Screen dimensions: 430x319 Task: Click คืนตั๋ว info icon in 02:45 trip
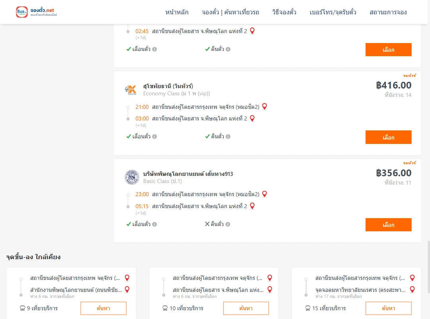[x=228, y=49]
